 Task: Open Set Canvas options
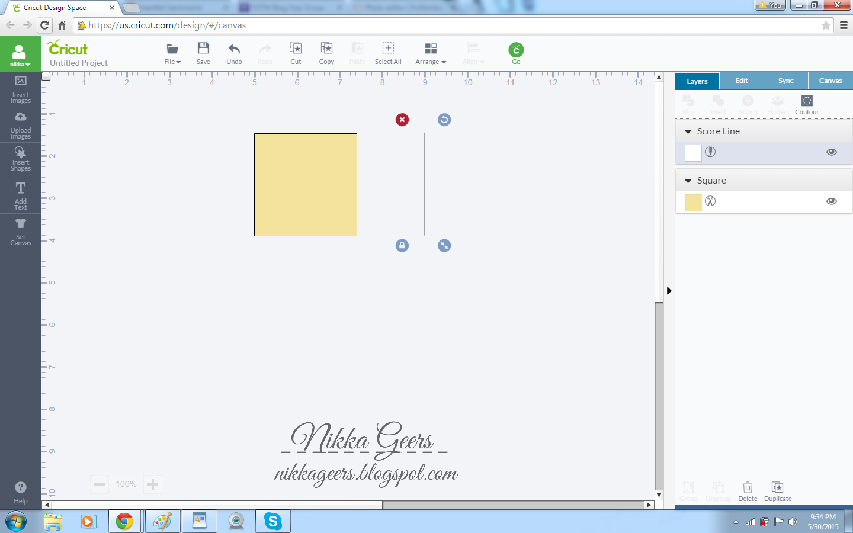[20, 231]
